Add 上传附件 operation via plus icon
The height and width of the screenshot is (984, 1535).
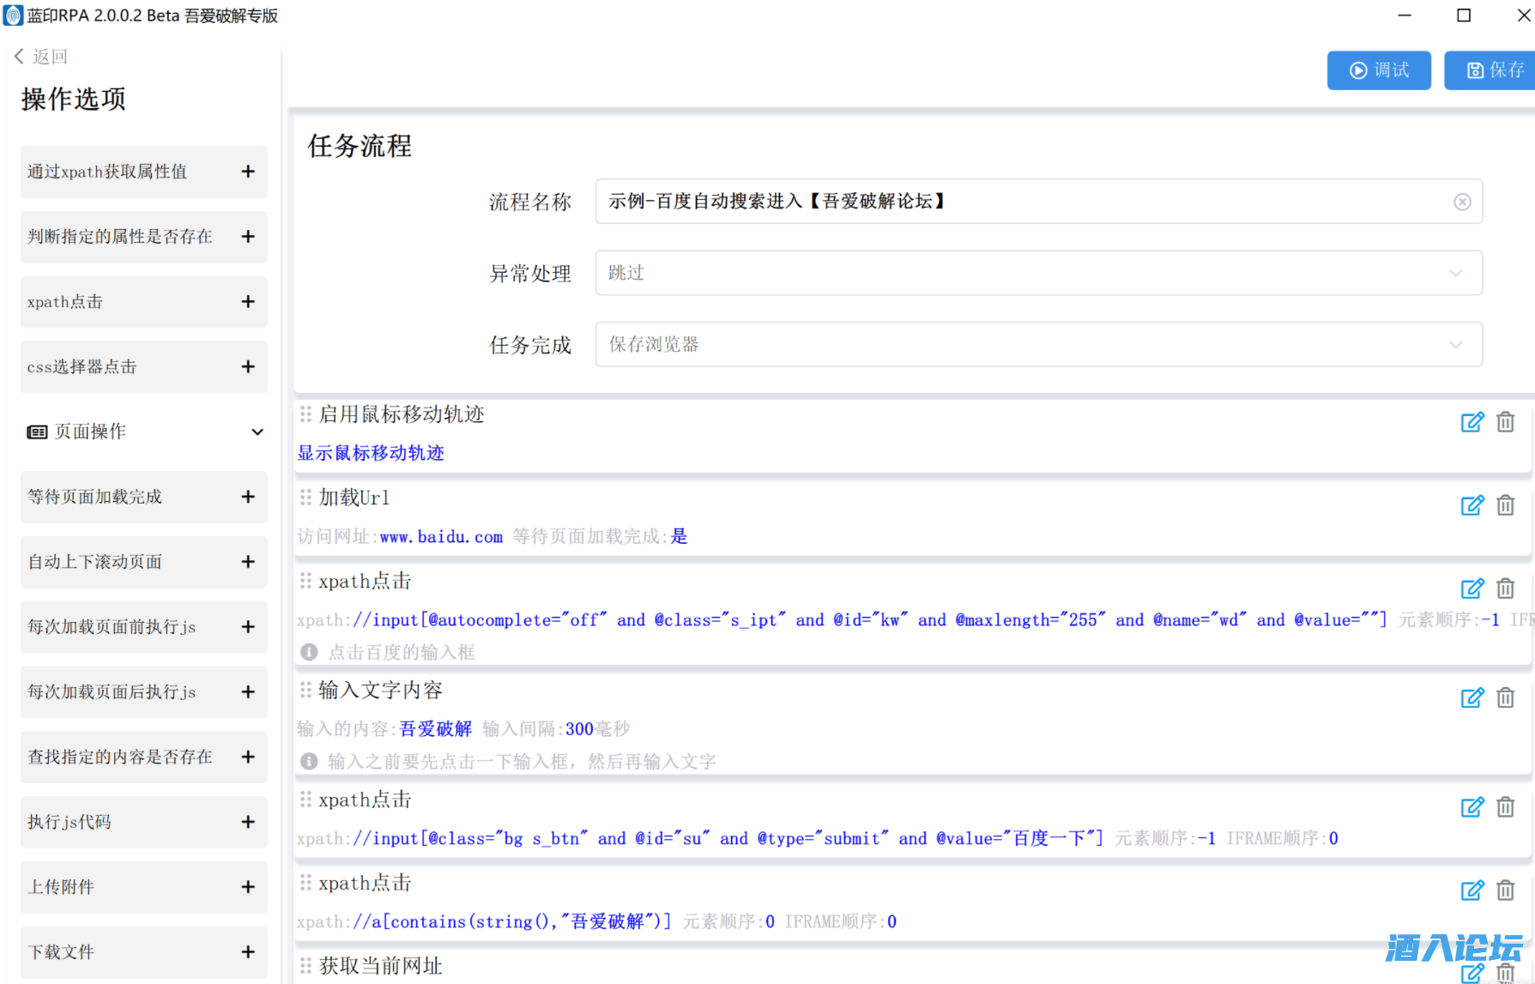[248, 887]
